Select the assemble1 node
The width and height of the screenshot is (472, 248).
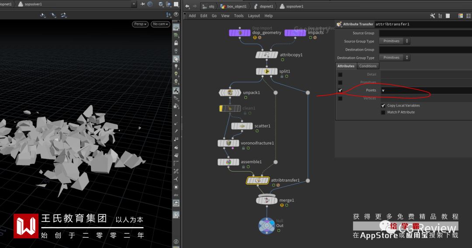[229, 162]
